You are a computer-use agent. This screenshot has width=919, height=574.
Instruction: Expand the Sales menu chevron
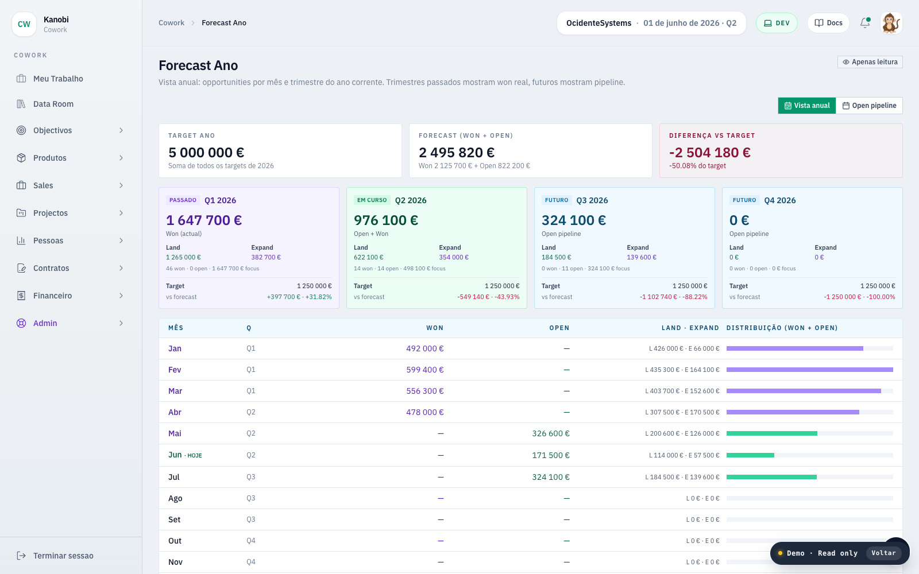point(121,185)
